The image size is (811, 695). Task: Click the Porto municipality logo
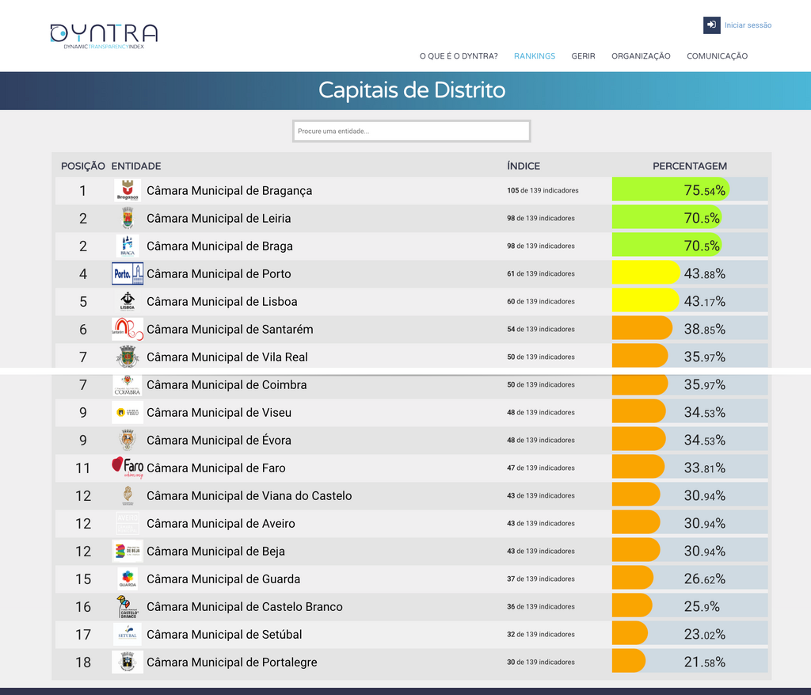(x=128, y=273)
